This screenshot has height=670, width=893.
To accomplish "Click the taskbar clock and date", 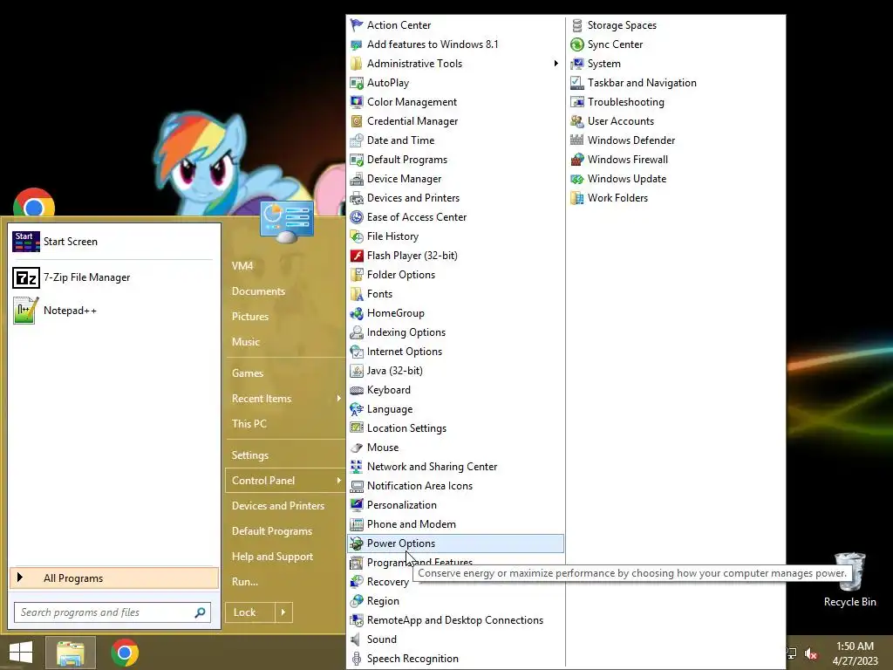I will pyautogui.click(x=855, y=653).
